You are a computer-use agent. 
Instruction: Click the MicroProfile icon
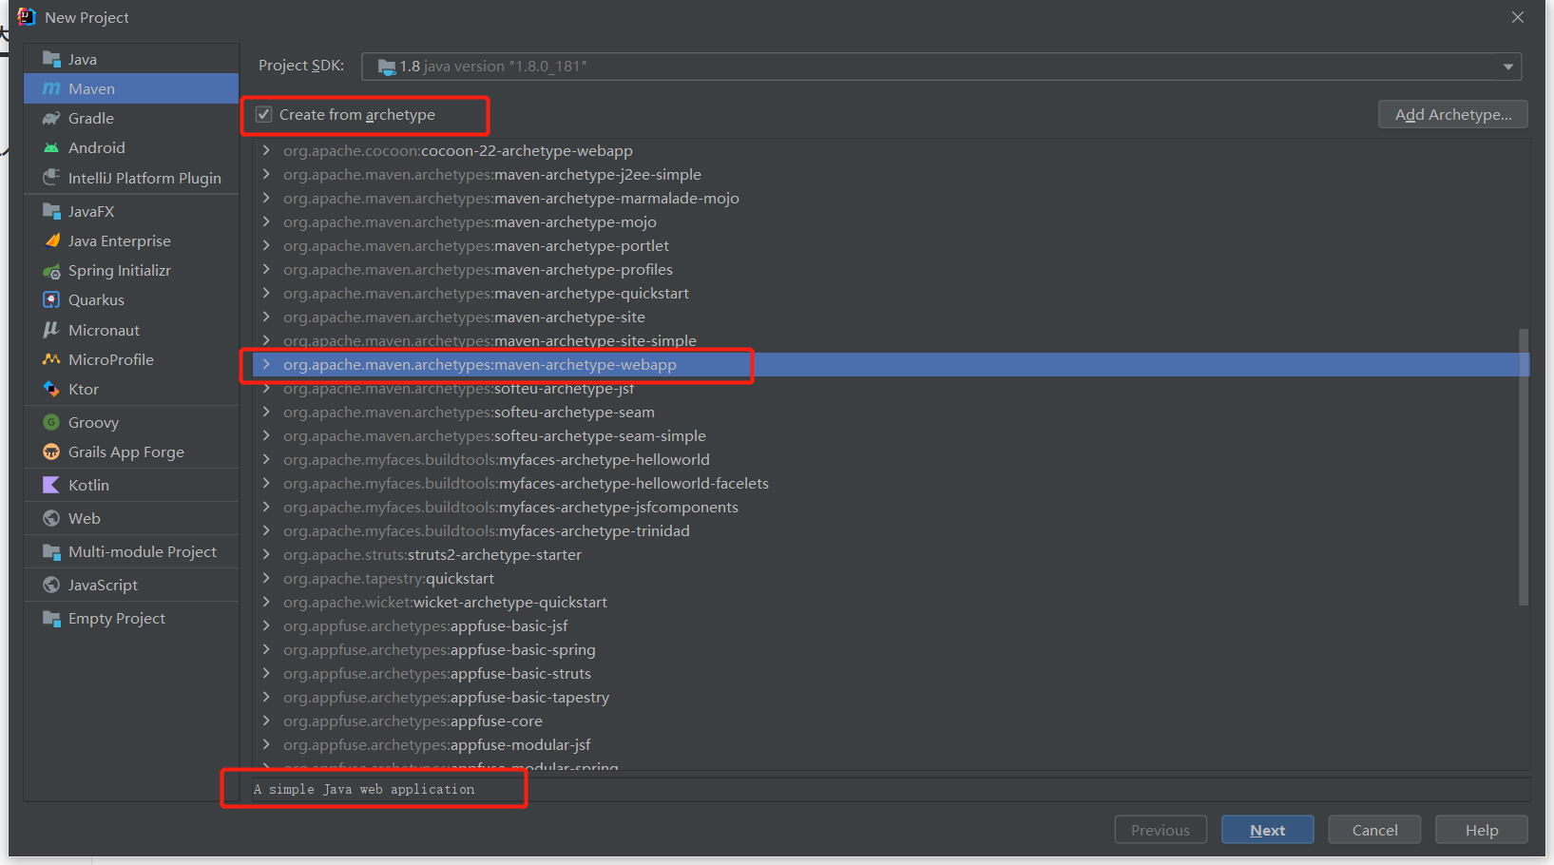click(x=51, y=359)
